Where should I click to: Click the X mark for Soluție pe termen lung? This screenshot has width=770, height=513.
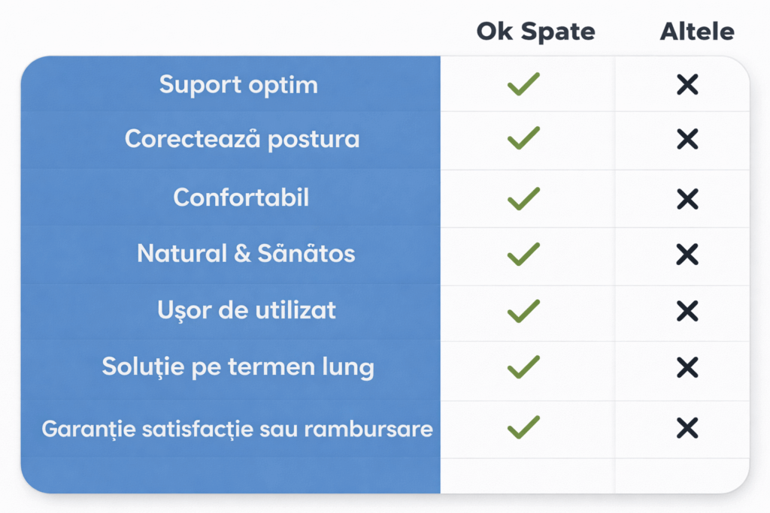[x=687, y=367]
